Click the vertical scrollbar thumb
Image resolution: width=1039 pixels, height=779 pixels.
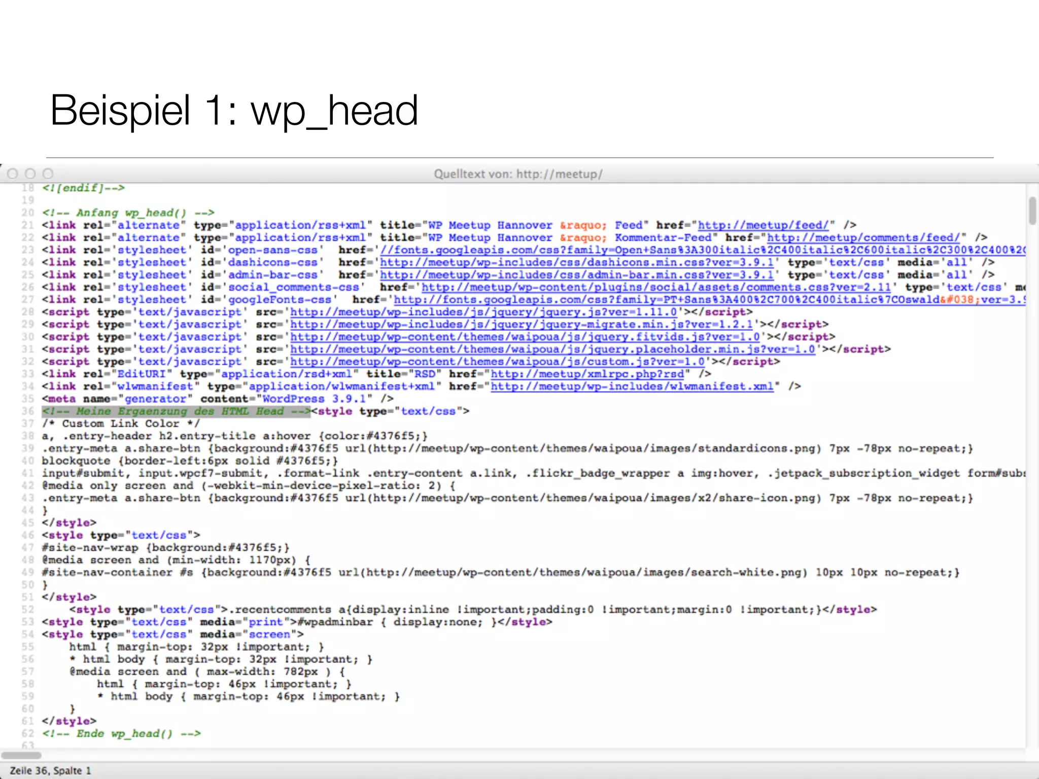1032,210
